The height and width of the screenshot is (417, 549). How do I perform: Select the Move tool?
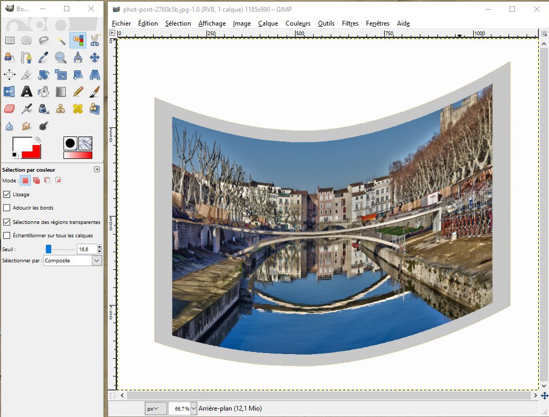click(x=94, y=58)
